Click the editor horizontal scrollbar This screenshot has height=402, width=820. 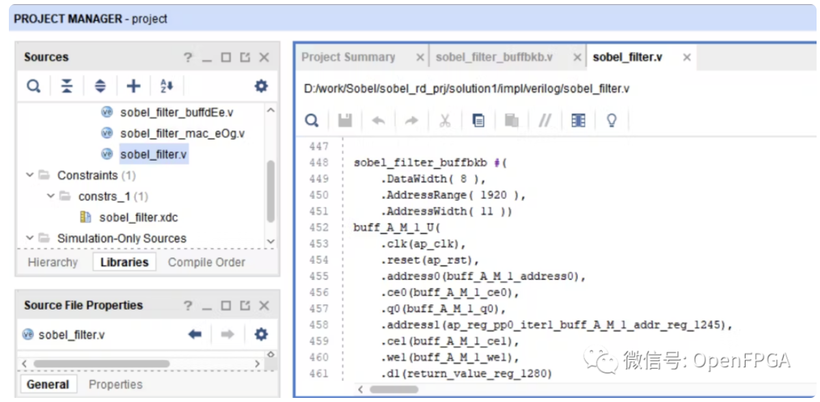394,390
